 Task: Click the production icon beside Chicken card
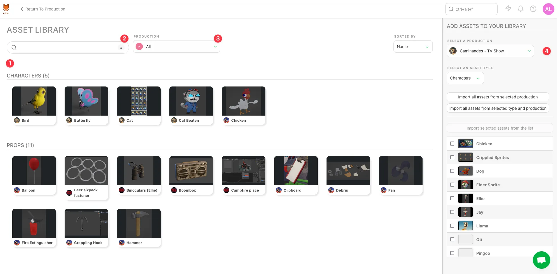pos(226,120)
